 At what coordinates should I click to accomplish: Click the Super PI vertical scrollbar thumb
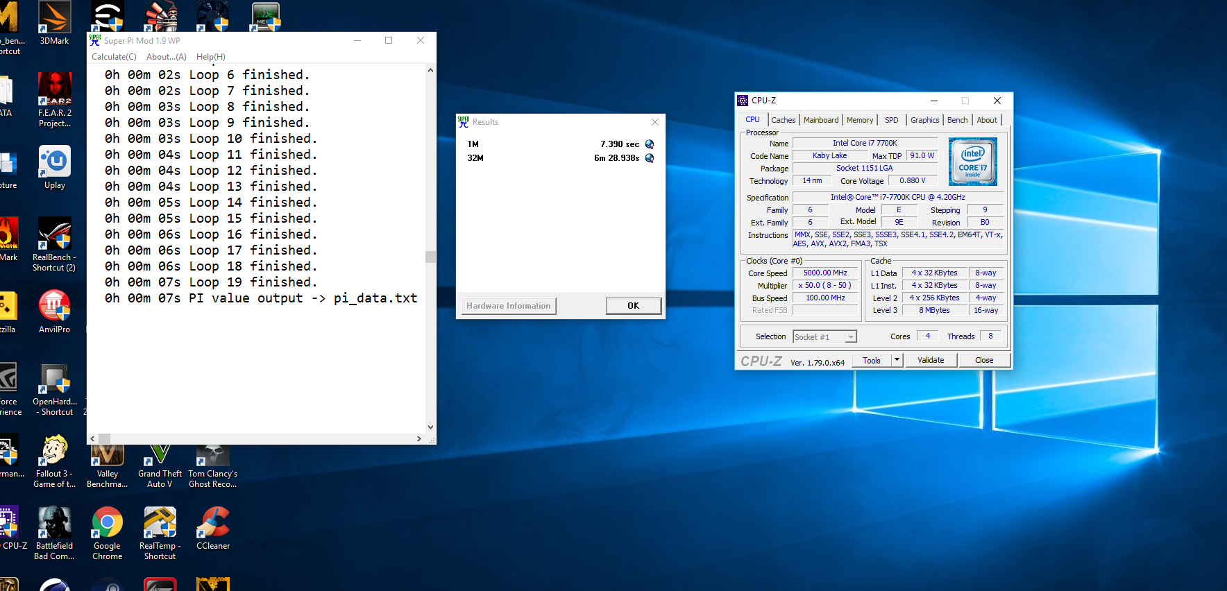pos(430,257)
